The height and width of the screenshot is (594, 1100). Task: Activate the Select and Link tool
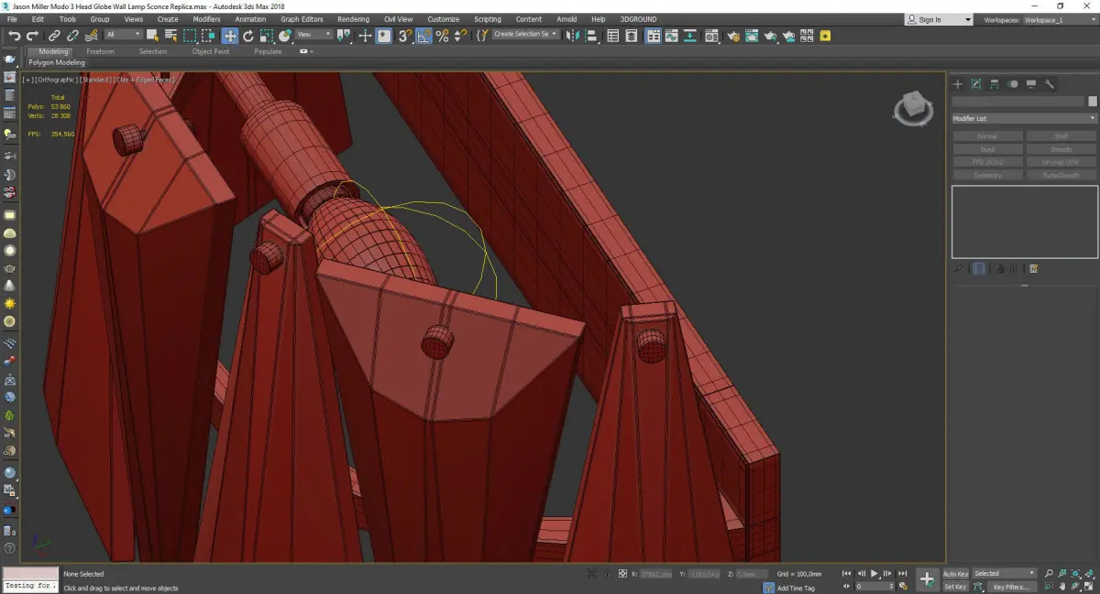click(x=54, y=36)
